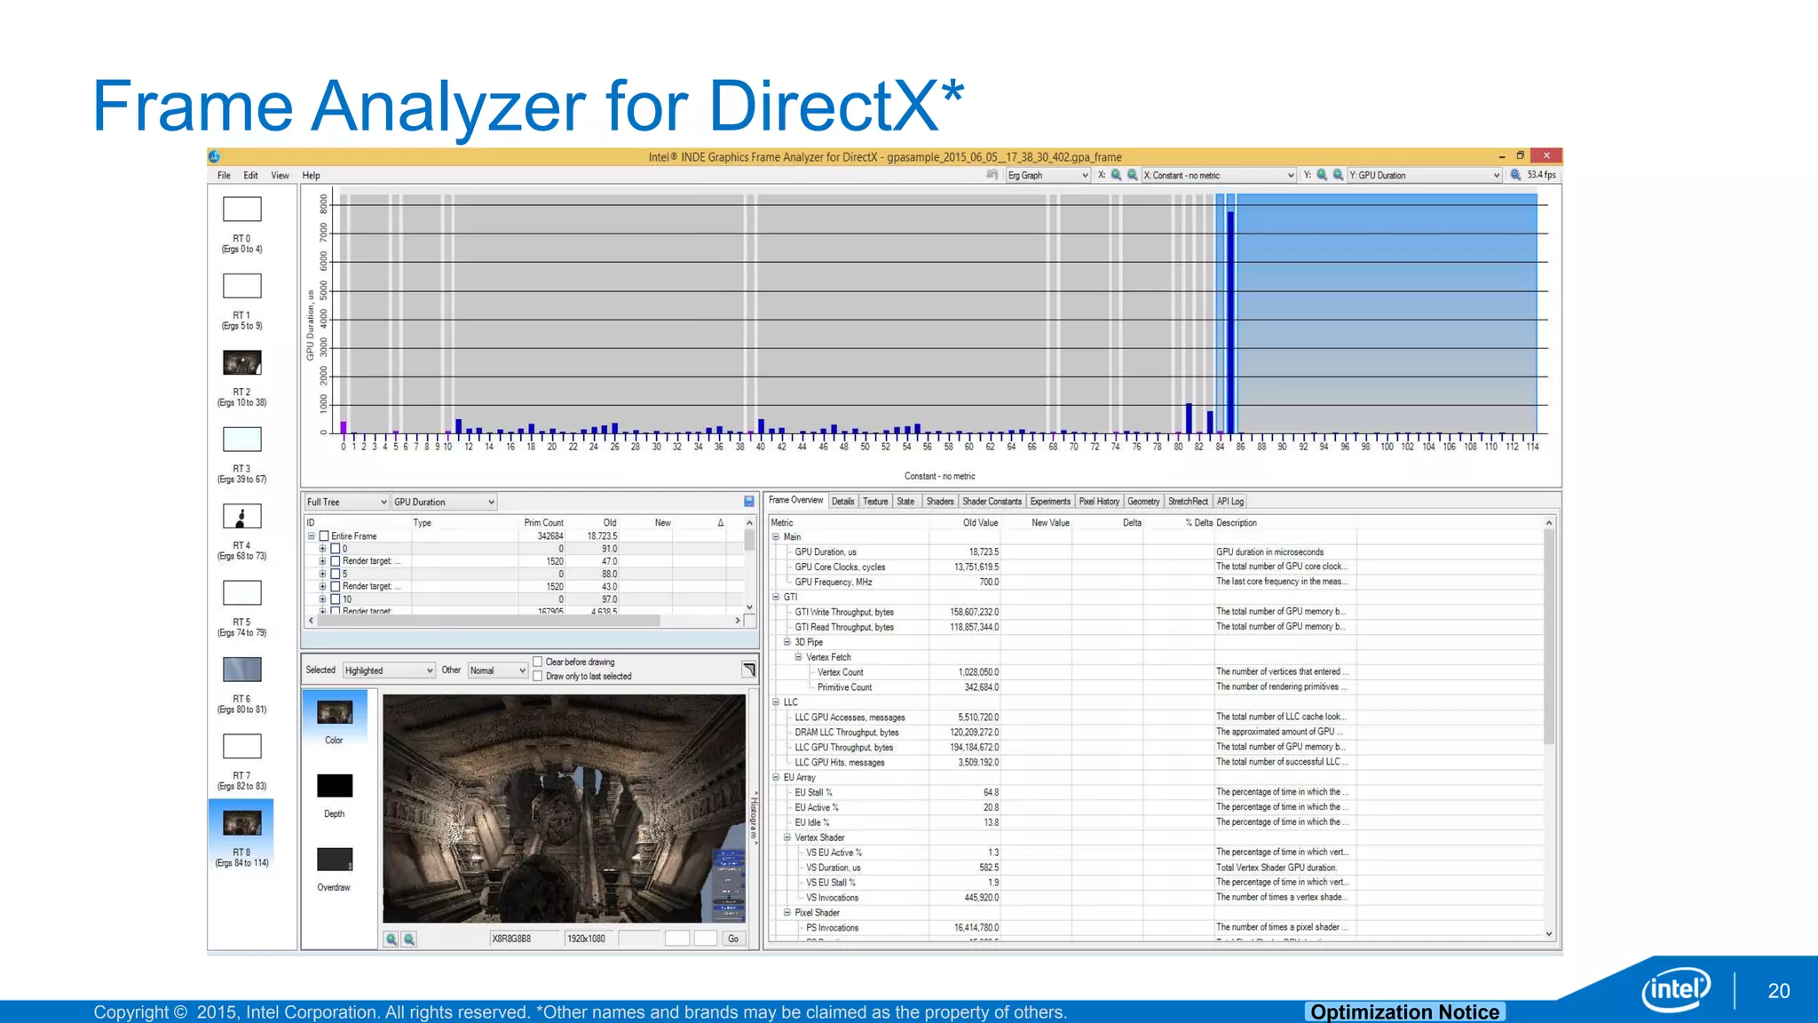Expand the tree node for erg 0

pos(323,549)
